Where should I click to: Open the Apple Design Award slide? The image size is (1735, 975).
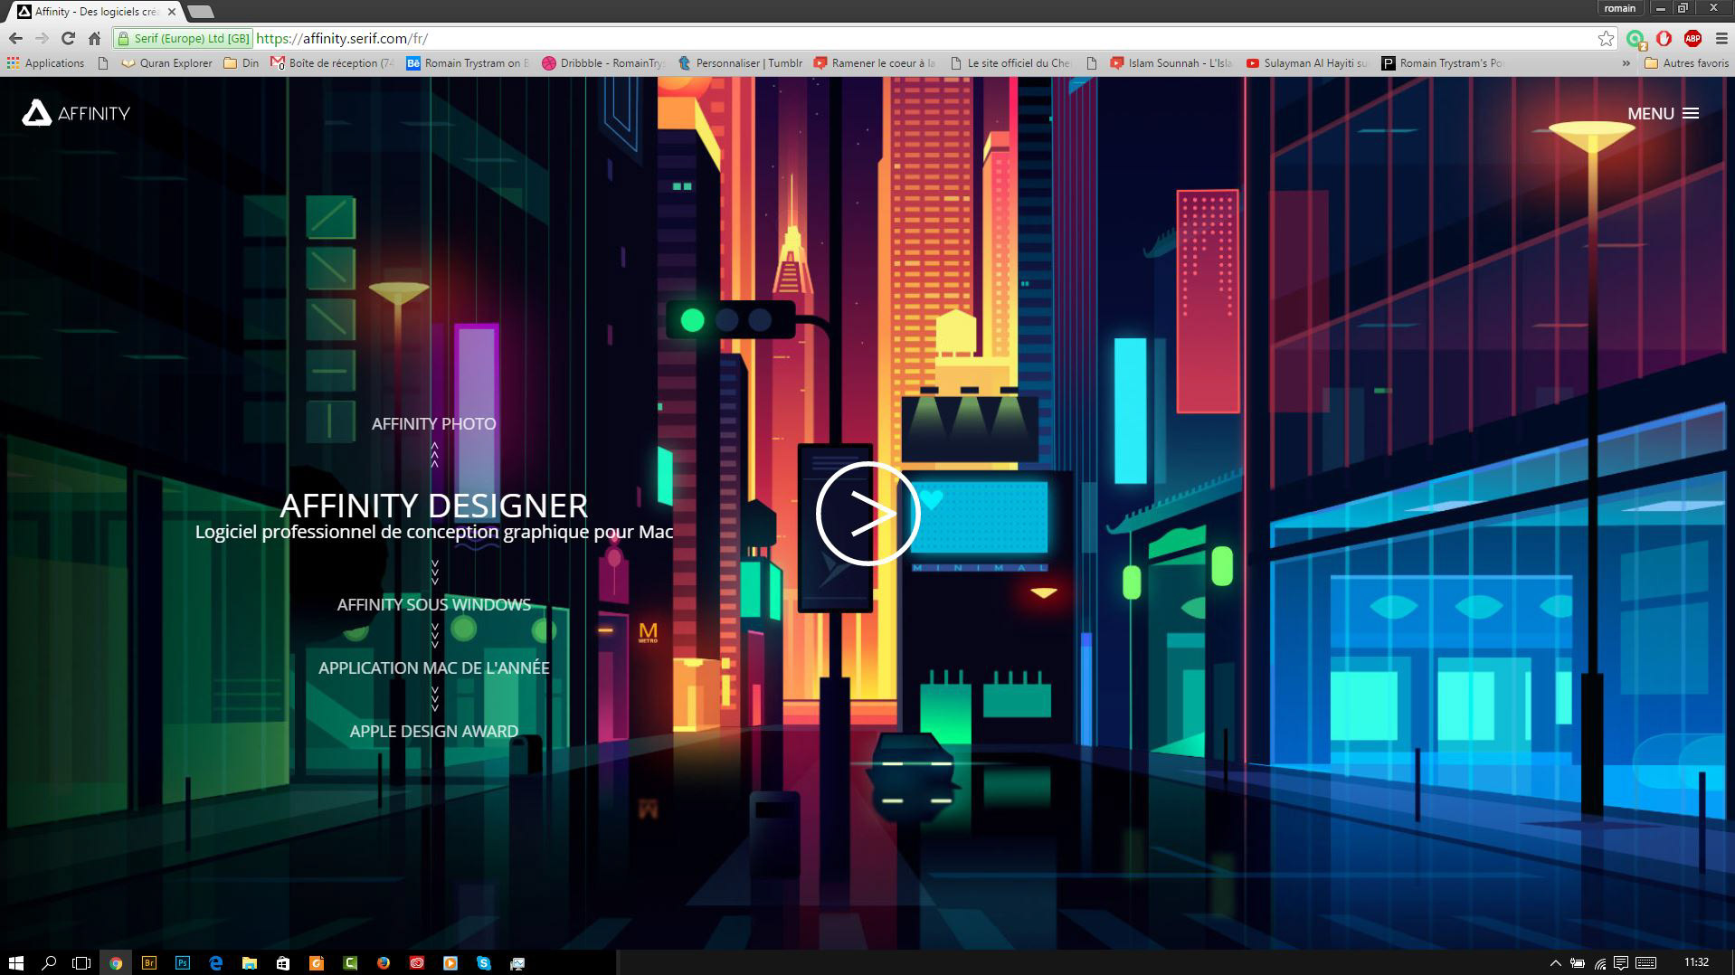tap(434, 731)
